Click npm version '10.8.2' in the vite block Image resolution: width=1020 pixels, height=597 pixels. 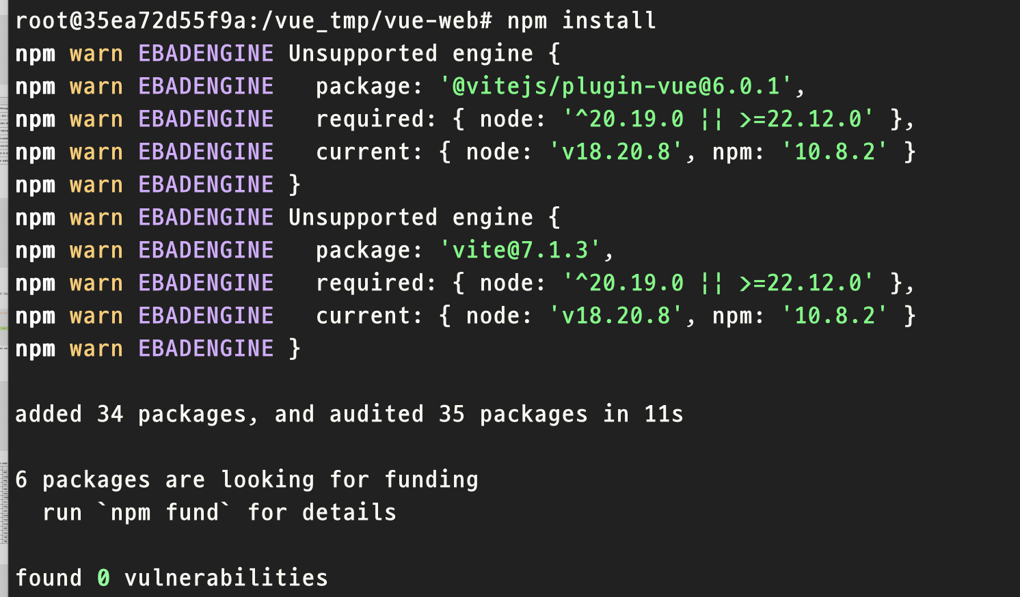(835, 316)
